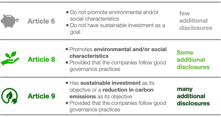Image resolution: width=221 pixels, height=117 pixels.
Task: Select the Article 6 heading
Action: [x=41, y=21]
